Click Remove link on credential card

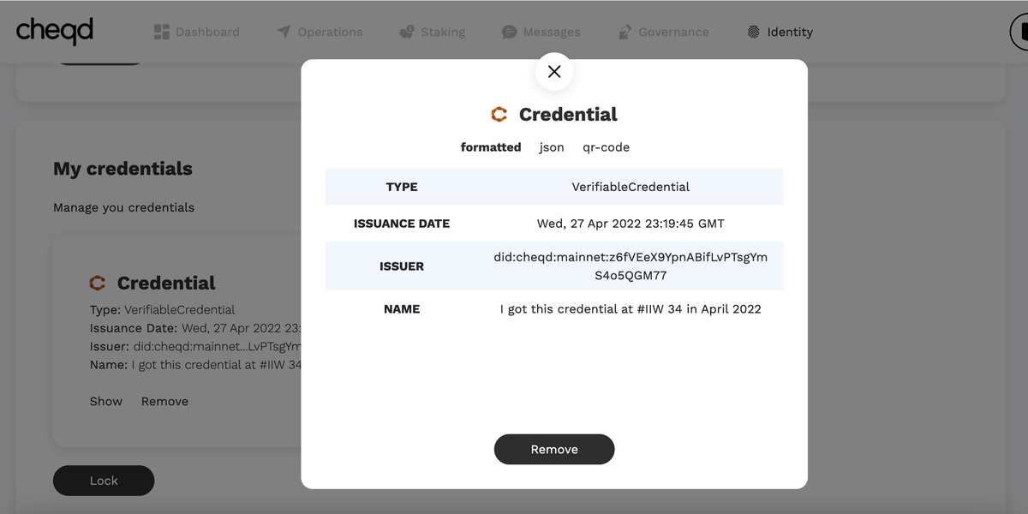(164, 401)
